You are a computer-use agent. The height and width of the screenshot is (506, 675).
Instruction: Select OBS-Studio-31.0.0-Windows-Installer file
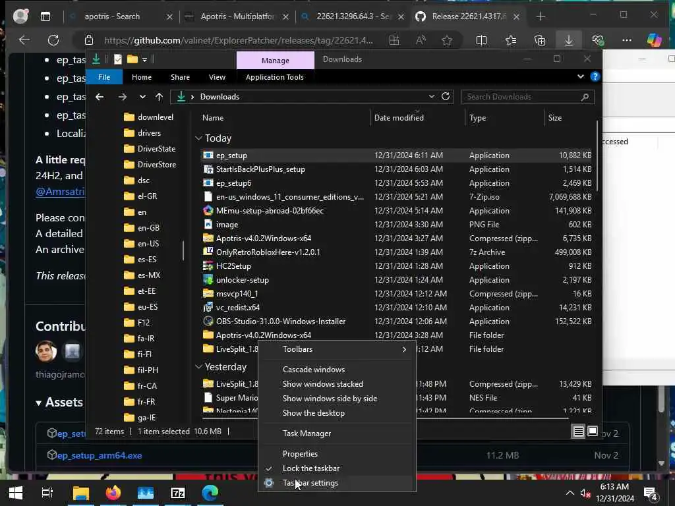pyautogui.click(x=281, y=322)
